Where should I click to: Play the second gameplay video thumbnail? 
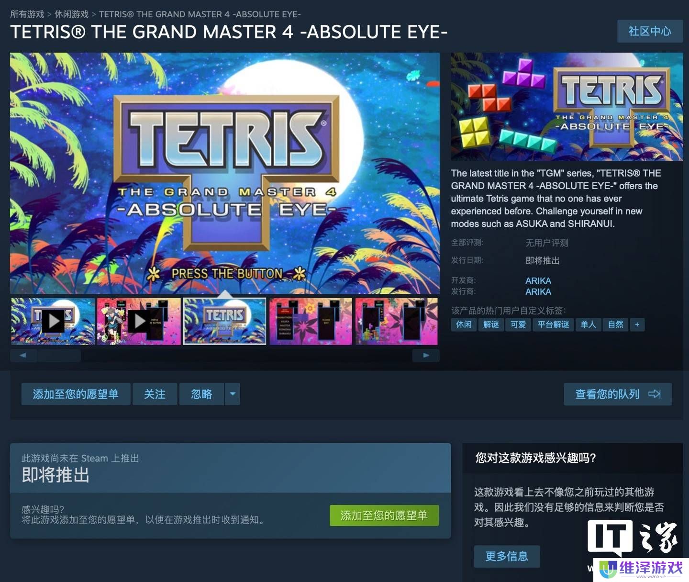pos(139,321)
